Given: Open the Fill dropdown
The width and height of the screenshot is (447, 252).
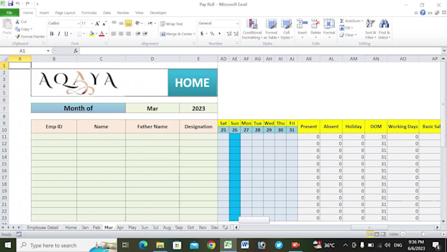Looking at the screenshot, I should (346, 28).
